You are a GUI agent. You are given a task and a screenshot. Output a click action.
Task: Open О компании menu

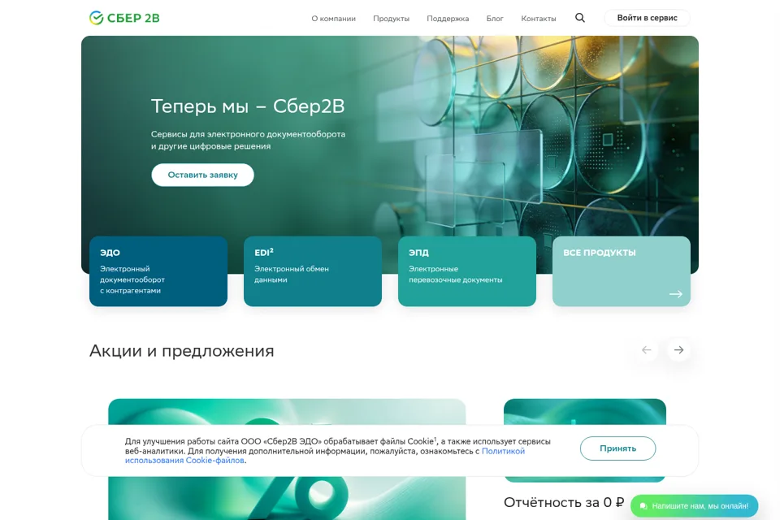pos(333,19)
